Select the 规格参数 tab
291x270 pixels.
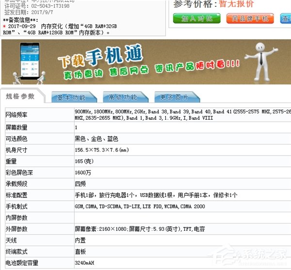[20, 96]
